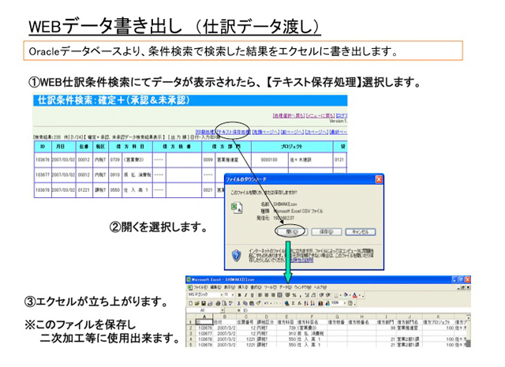
Task: Click 開く button in file download dialog
Action: [x=292, y=232]
